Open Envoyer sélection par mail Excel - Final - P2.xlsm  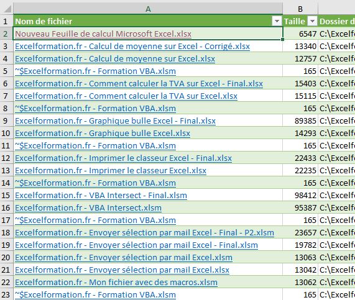pos(144,233)
